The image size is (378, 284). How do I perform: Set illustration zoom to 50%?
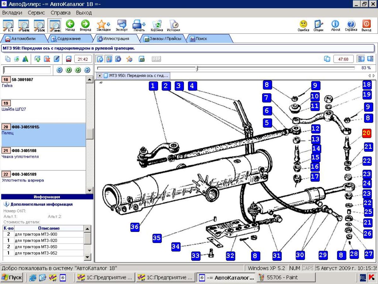(x=24, y=26)
